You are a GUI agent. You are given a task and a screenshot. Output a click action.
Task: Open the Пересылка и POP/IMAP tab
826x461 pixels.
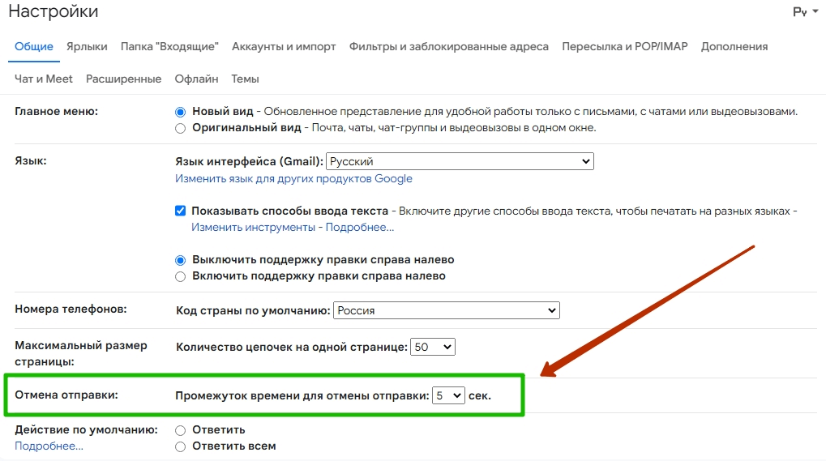[624, 47]
